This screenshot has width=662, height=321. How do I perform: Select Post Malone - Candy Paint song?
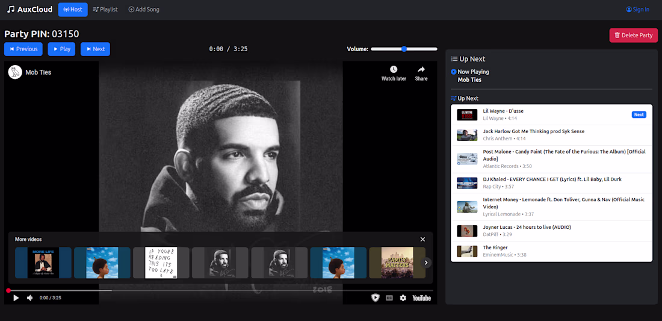coord(551,159)
